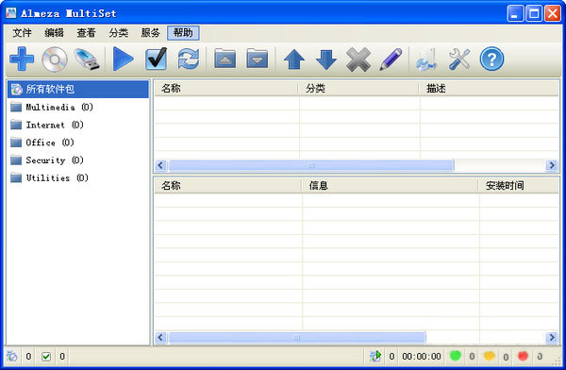
Task: Click the Office folder icon
Action: pos(16,143)
